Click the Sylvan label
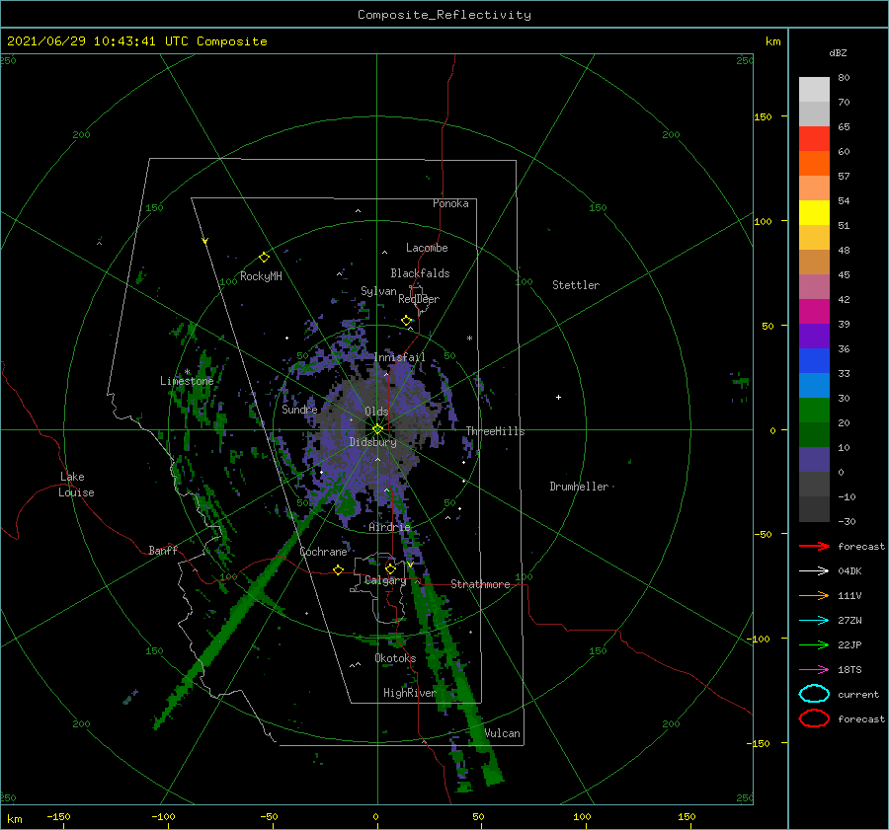Viewport: 889px width, 830px height. 378,291
